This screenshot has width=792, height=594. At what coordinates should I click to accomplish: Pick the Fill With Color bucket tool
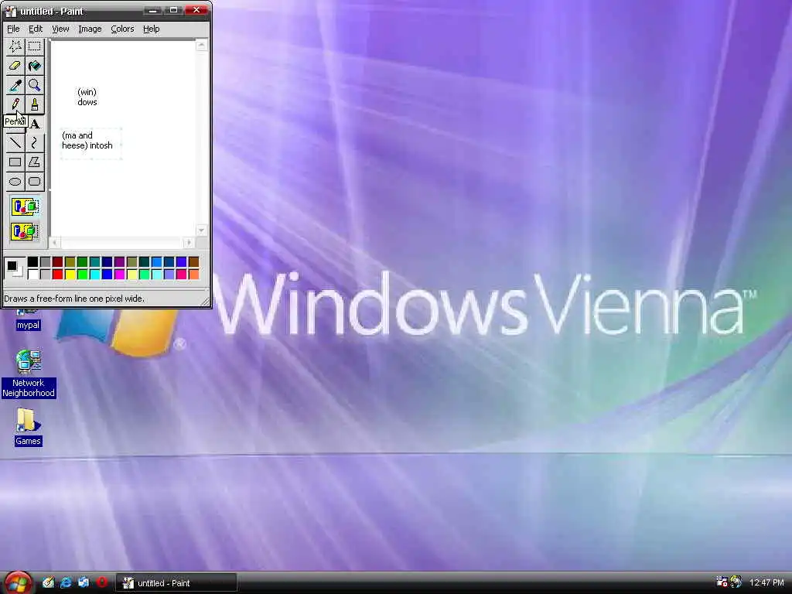tap(34, 67)
